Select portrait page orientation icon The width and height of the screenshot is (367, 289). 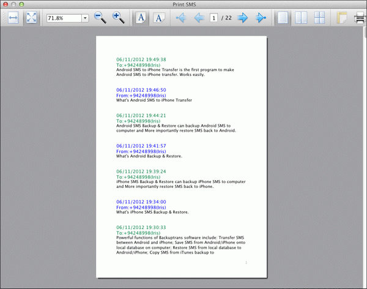(141, 18)
